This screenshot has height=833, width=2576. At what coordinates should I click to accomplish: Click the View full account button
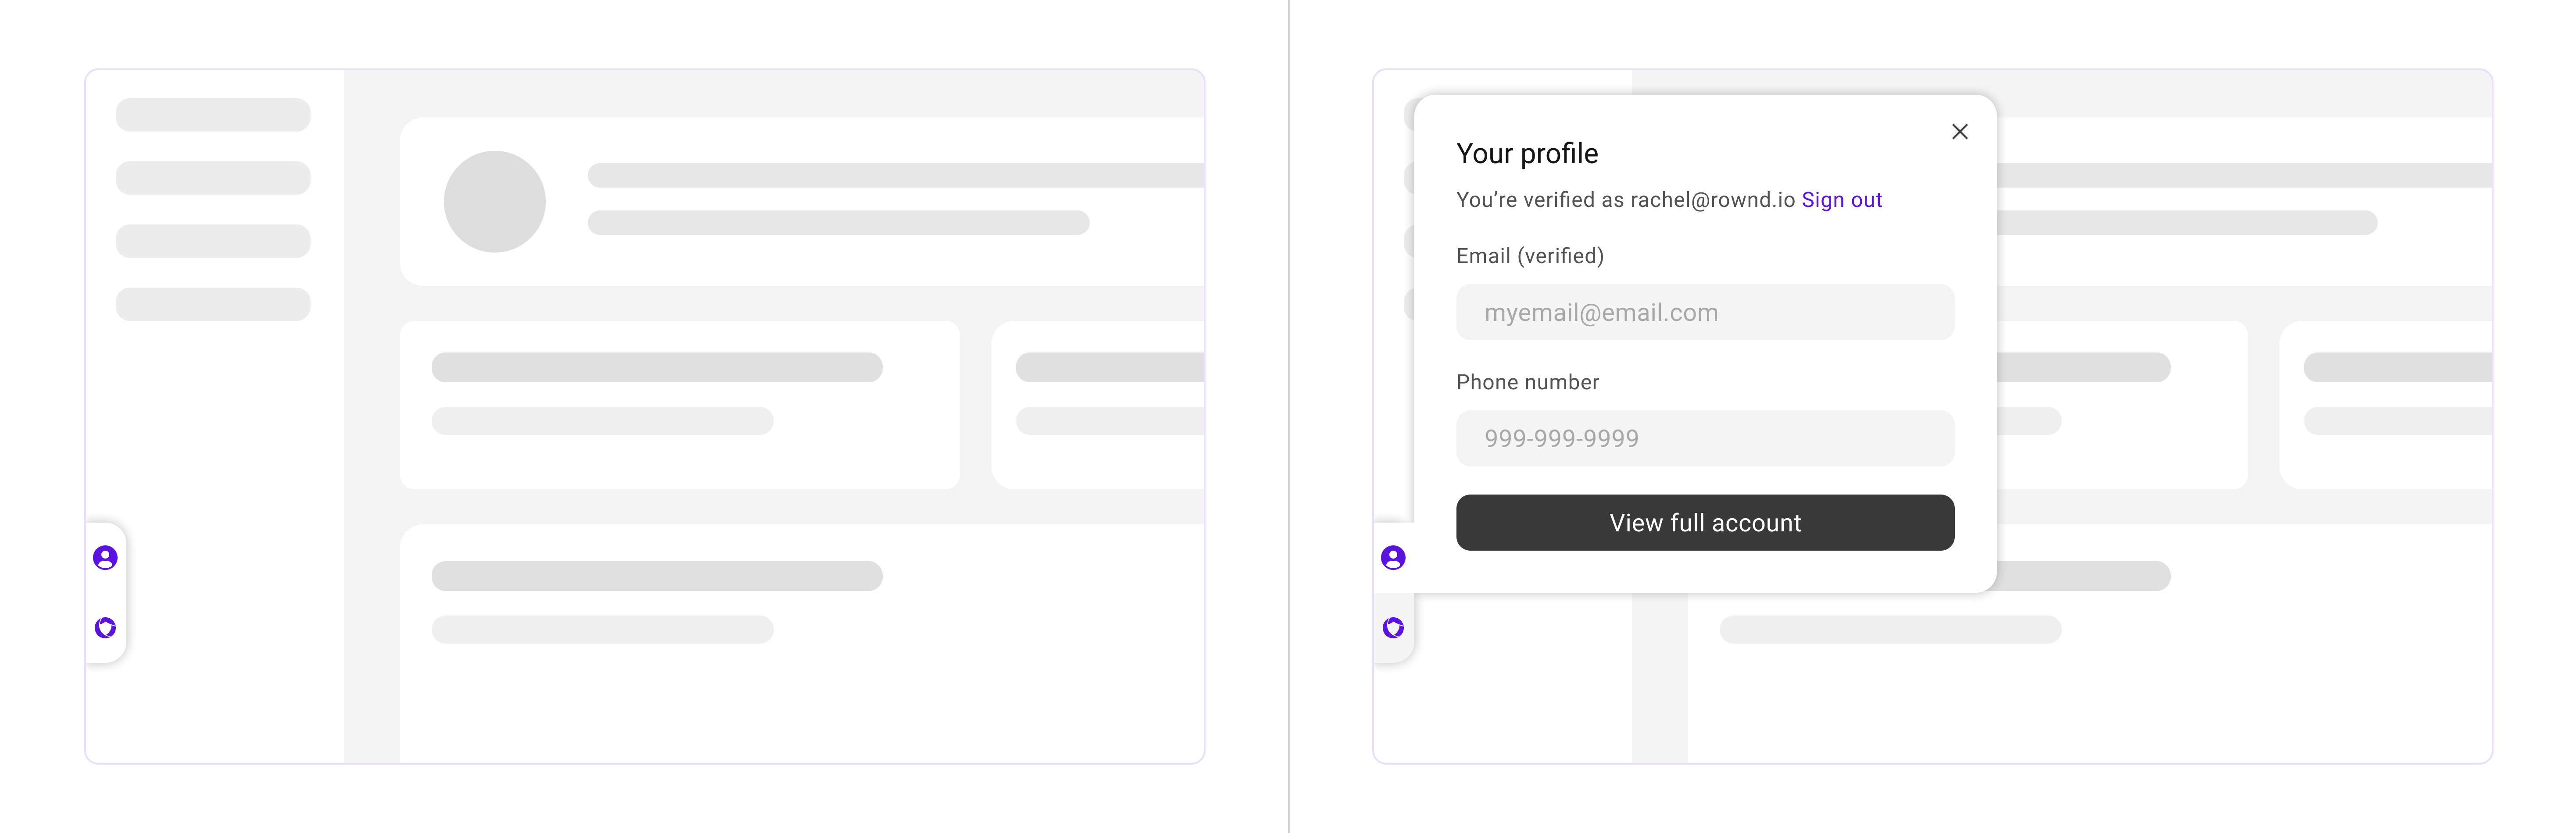(x=1705, y=522)
